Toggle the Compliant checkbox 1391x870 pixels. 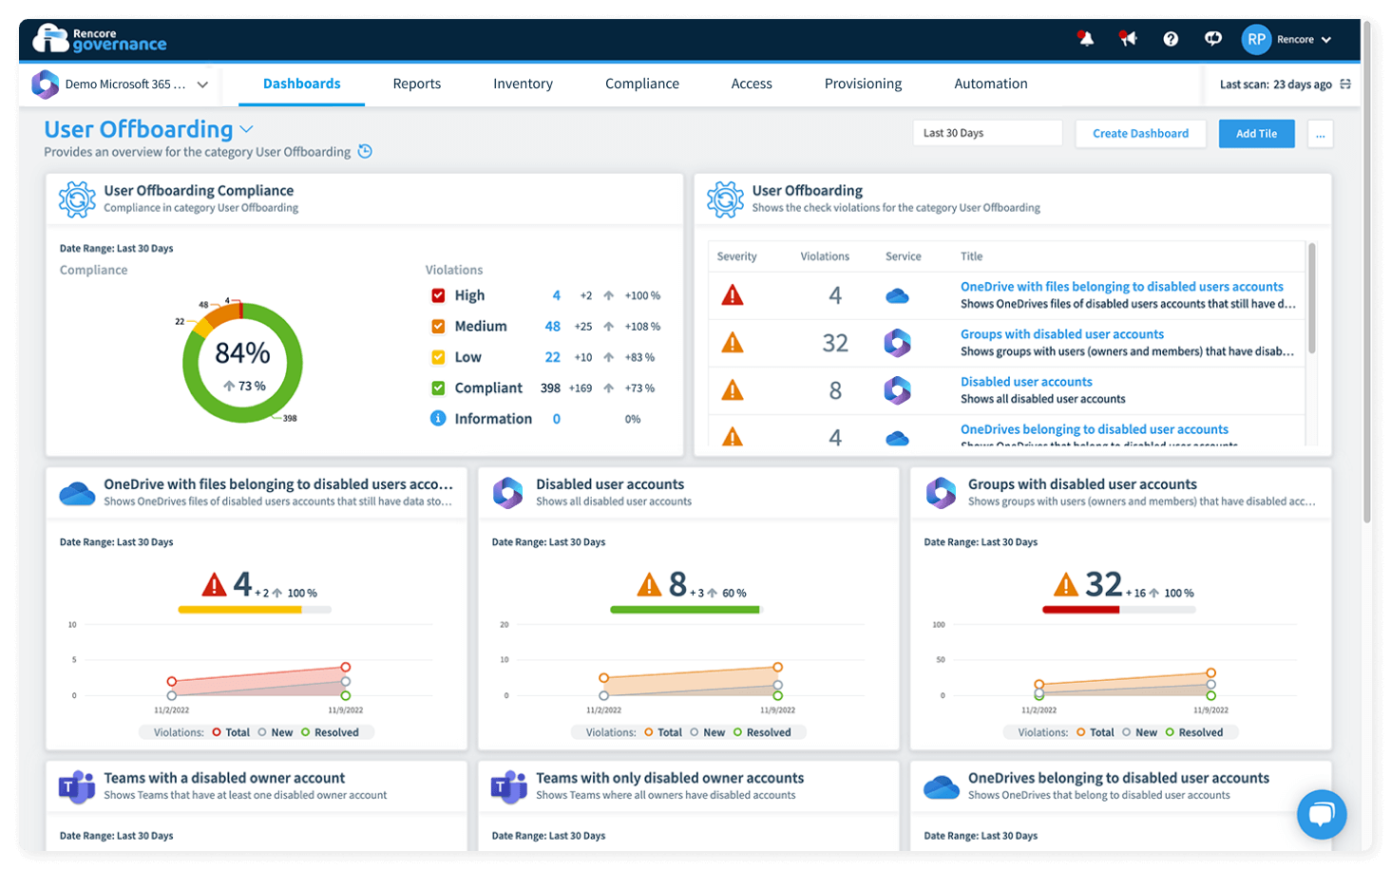[438, 388]
